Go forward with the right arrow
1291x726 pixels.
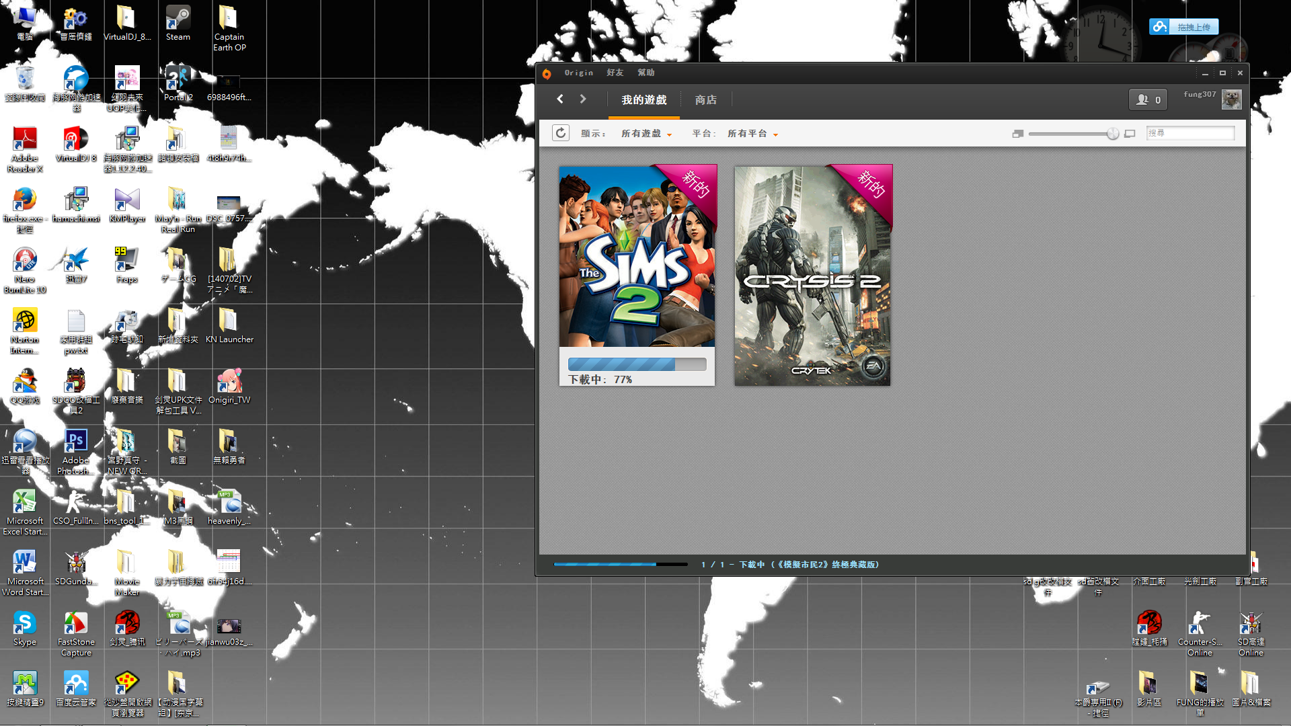pos(583,99)
